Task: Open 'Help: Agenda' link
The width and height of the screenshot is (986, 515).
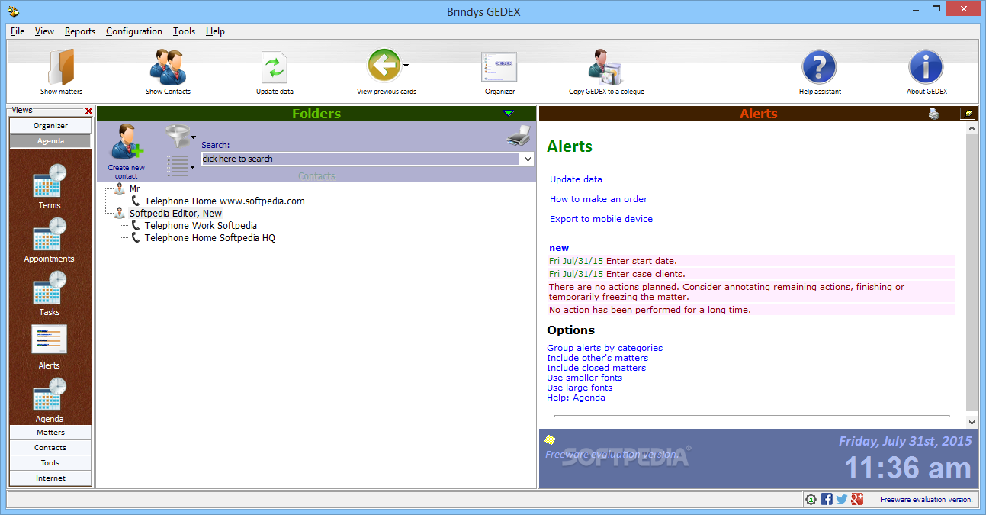Action: [x=576, y=398]
